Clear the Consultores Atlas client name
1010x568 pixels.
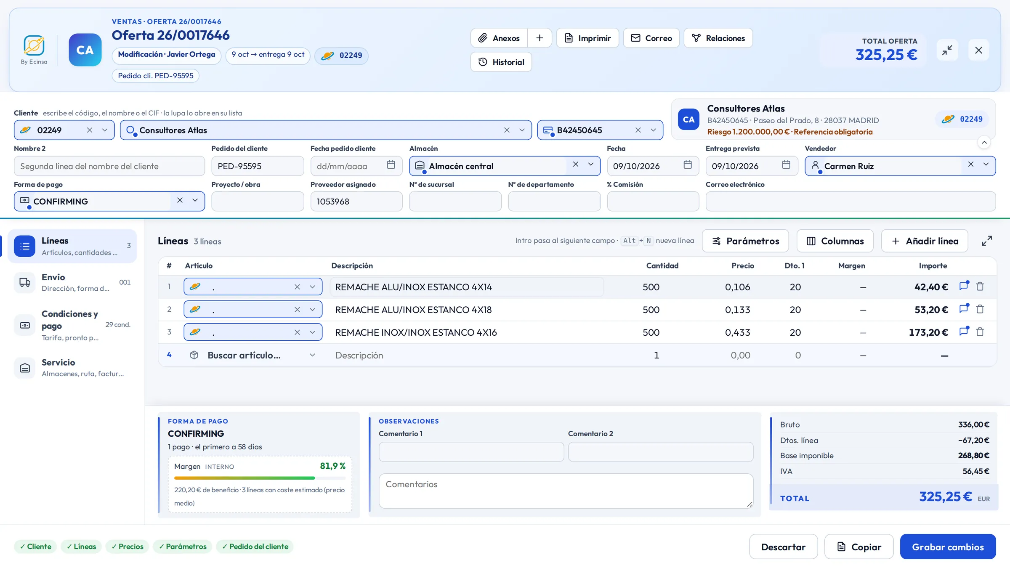507,130
